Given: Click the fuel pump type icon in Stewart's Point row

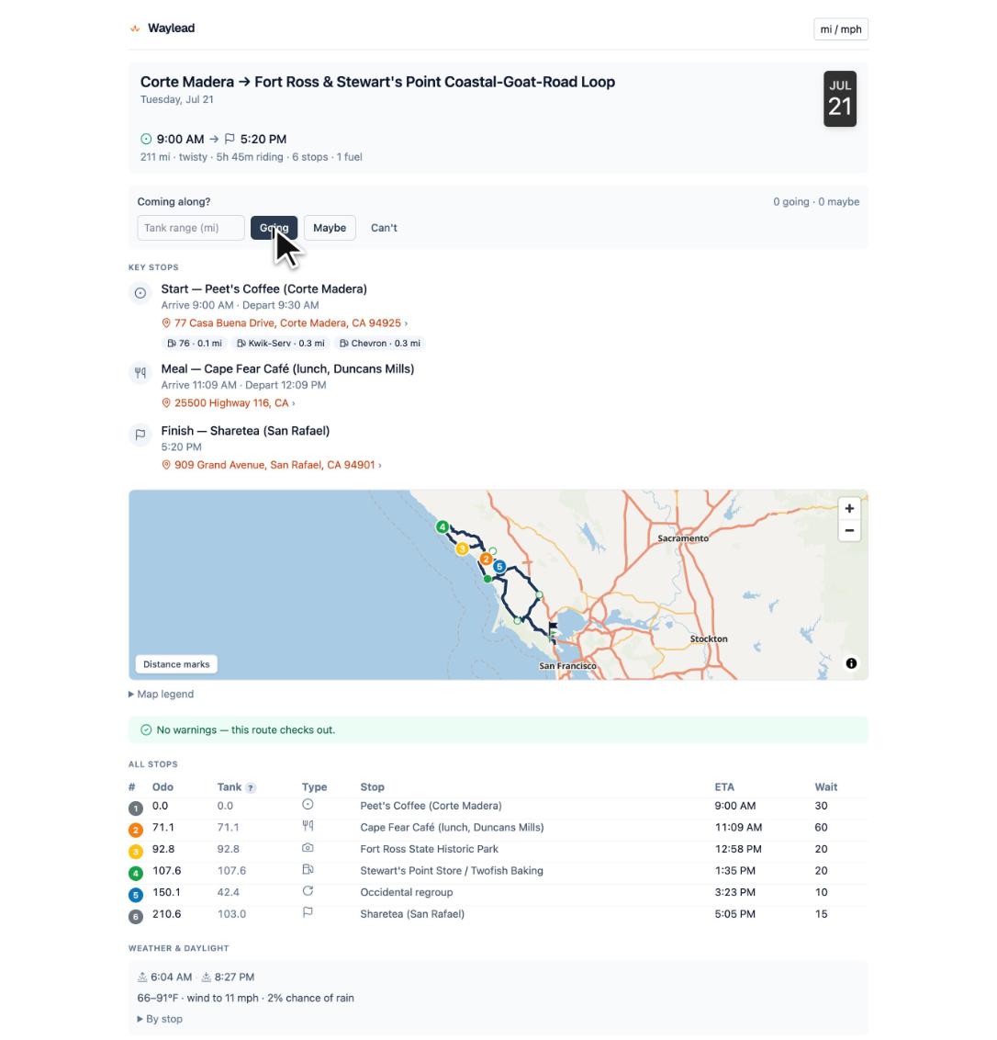Looking at the screenshot, I should [308, 869].
